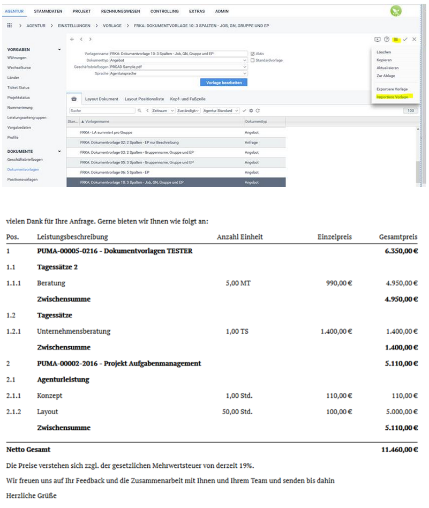This screenshot has width=429, height=508.
Task: Open the app grid launcher icon
Action: pyautogui.click(x=10, y=25)
